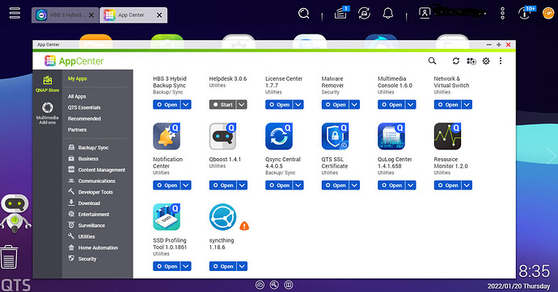Expand dropdown next to Qboost Open button

[x=243, y=186]
